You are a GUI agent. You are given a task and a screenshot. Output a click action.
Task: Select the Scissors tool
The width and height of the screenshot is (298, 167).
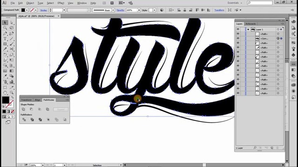coord(12,49)
